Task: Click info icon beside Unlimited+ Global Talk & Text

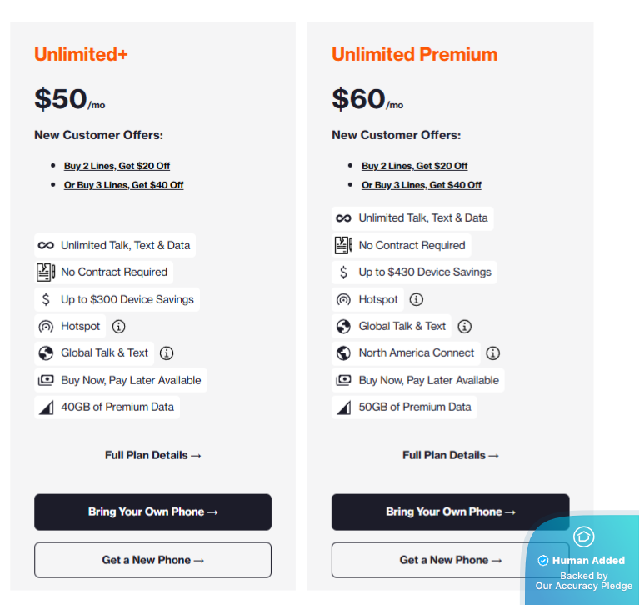Action: point(167,353)
